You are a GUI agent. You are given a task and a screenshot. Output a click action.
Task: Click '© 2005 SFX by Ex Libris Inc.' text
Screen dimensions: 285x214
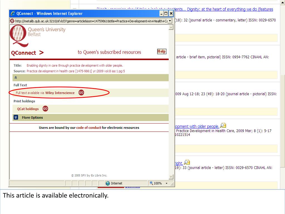point(89,176)
